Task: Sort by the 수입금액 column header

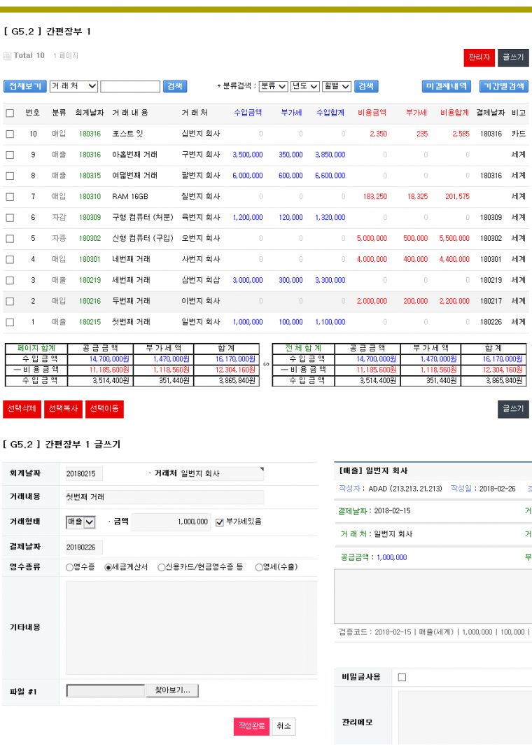Action: (248, 113)
